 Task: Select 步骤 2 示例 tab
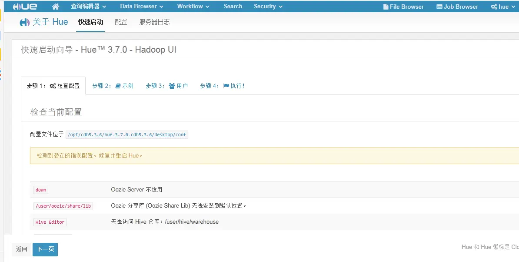point(113,86)
